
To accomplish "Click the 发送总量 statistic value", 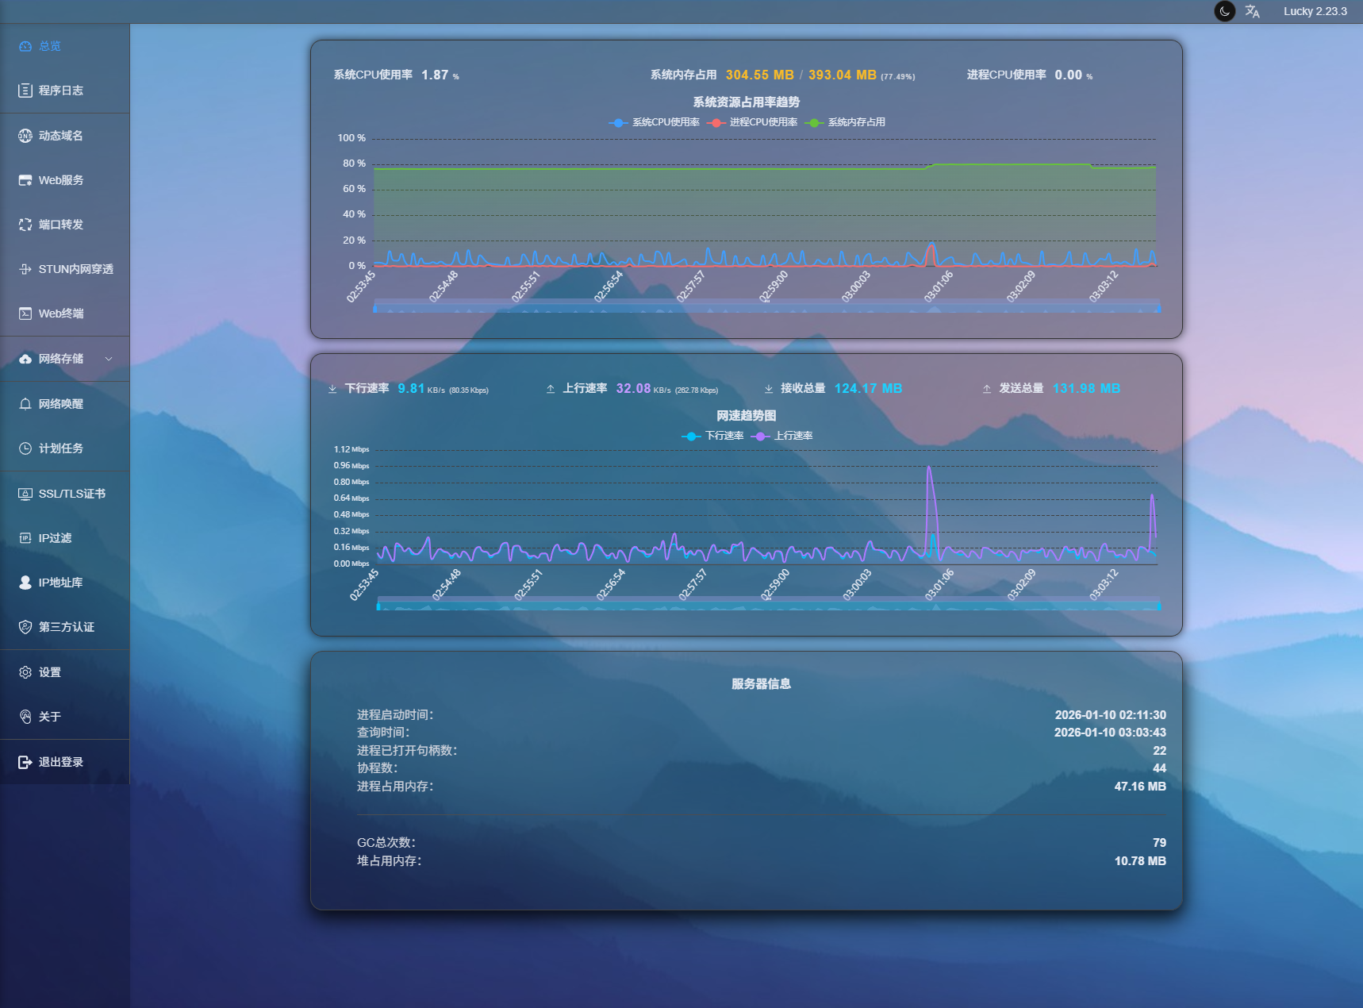I will click(1086, 388).
